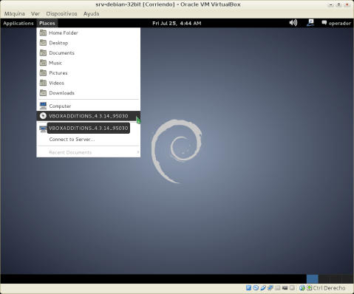
Task: Open the Desktop folder entry
Action: [x=89, y=43]
